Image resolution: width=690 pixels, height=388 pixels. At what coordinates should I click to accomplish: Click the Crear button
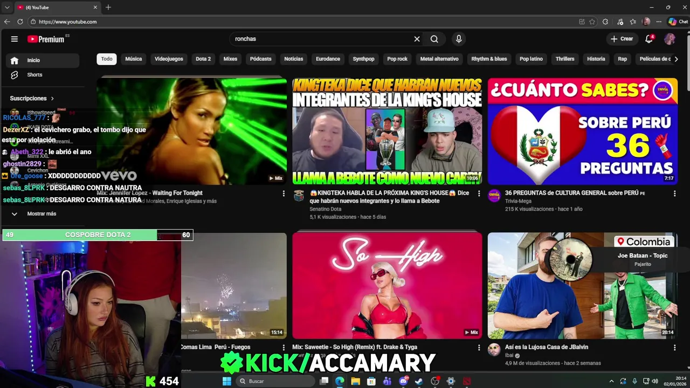point(622,39)
